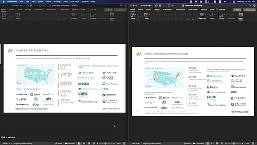Toggle AutoSave switch in Executive Summary window
Screen dimensions: 257x145
[150, 5]
